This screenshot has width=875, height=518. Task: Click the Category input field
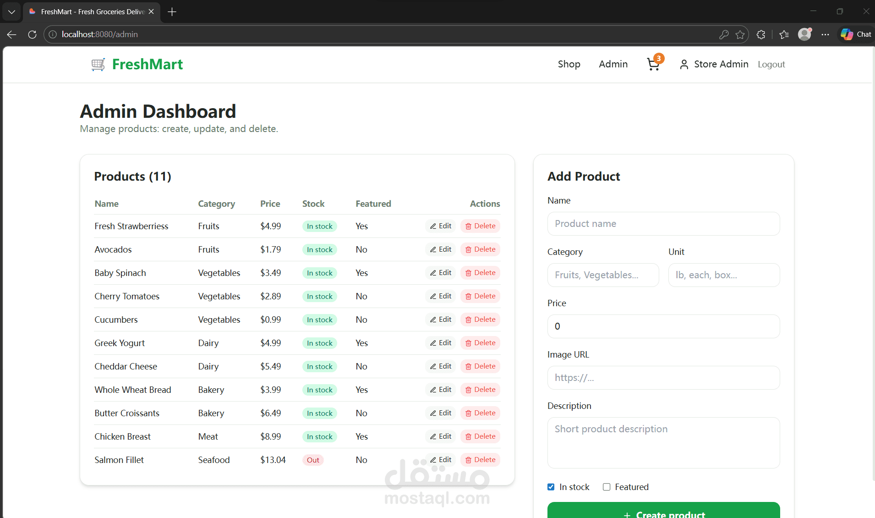[x=603, y=275]
